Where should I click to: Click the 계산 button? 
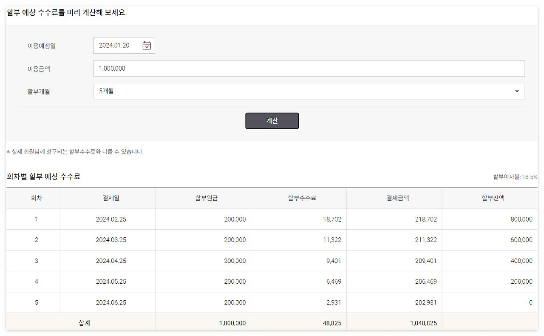click(x=272, y=121)
